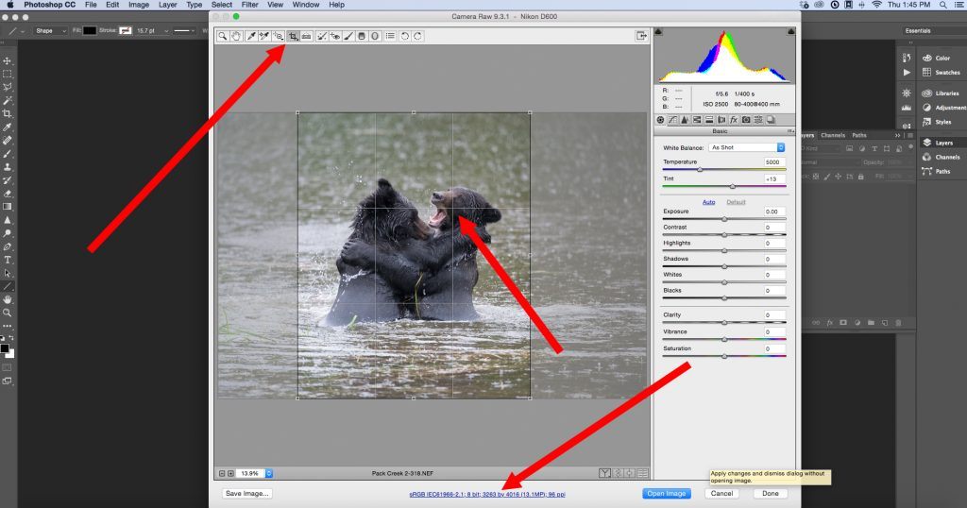
Task: Open the Tone Curve panel tab icon
Action: point(672,120)
